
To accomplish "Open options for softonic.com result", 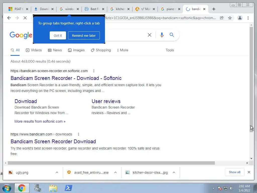I will 94,71.
